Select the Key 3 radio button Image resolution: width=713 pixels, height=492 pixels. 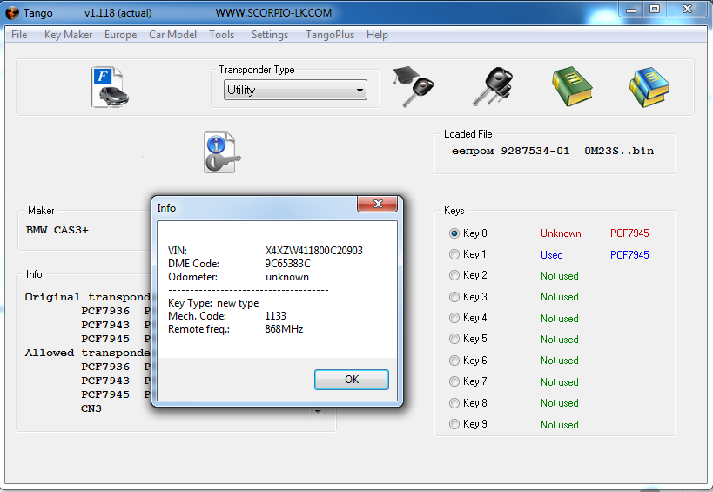tap(454, 297)
